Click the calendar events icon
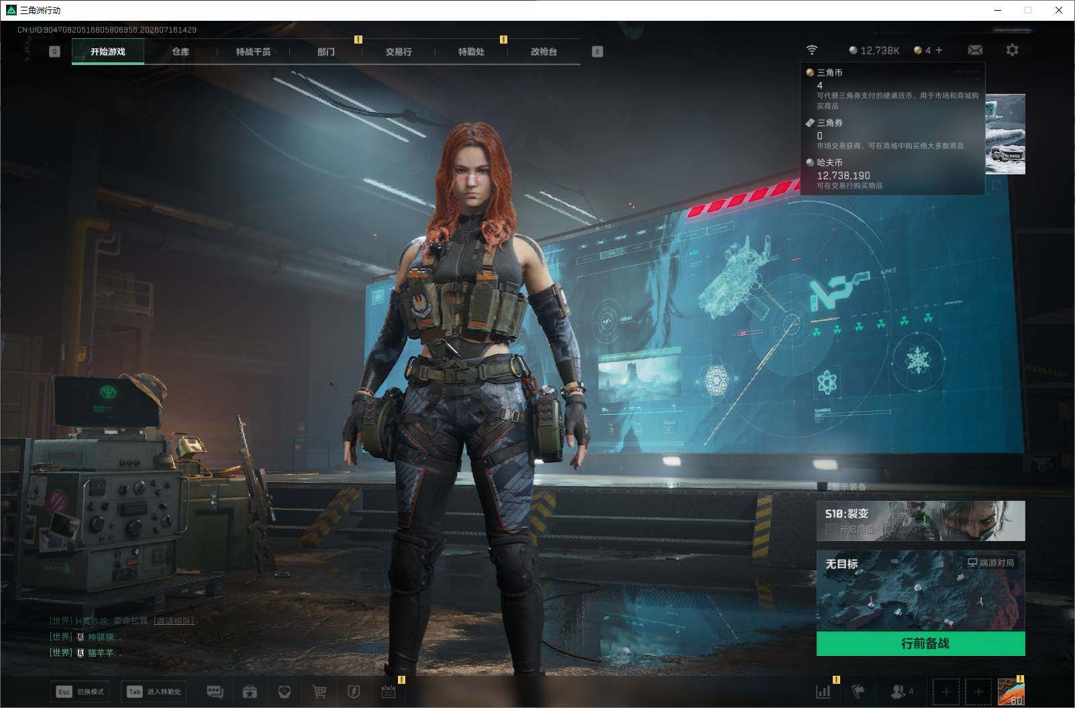 coord(389,691)
